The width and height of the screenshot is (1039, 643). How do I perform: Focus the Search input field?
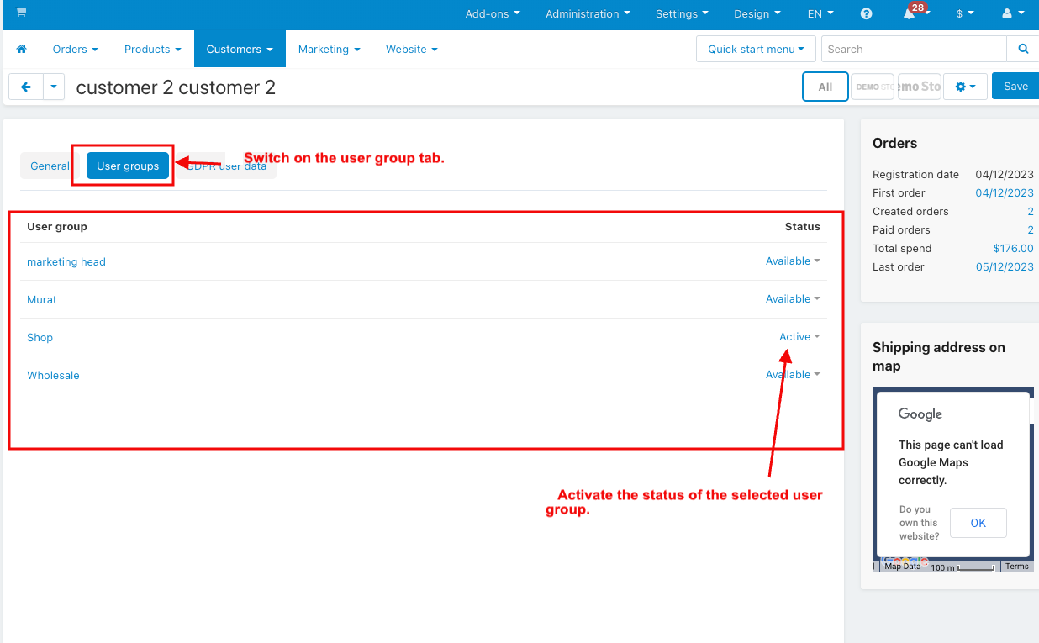(x=913, y=50)
